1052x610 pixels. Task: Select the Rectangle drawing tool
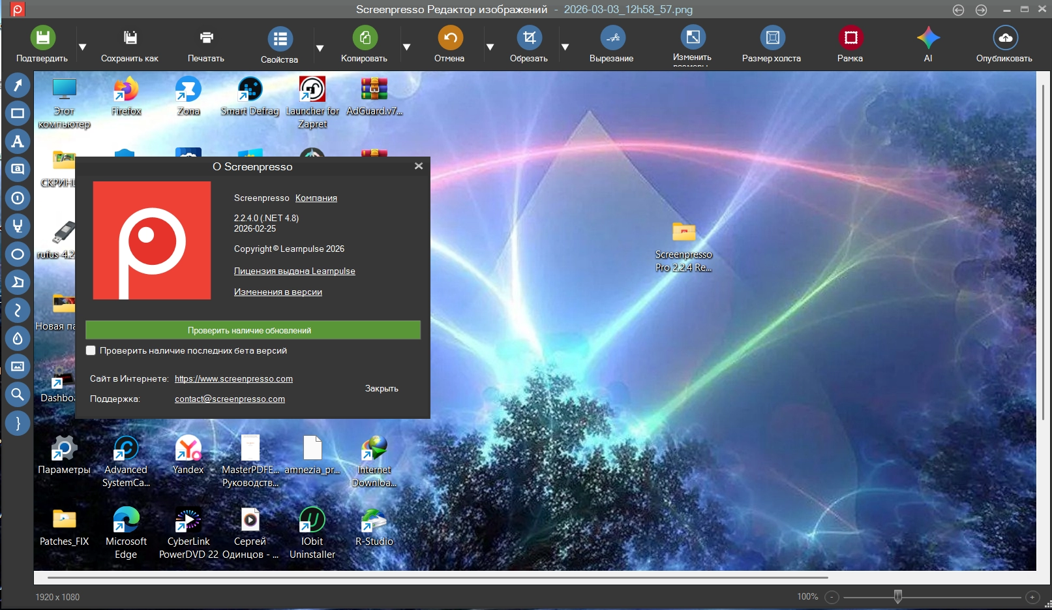(x=18, y=114)
